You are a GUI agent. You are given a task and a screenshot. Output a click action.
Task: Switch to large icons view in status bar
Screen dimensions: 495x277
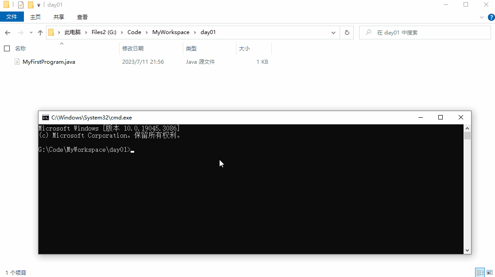click(490, 272)
